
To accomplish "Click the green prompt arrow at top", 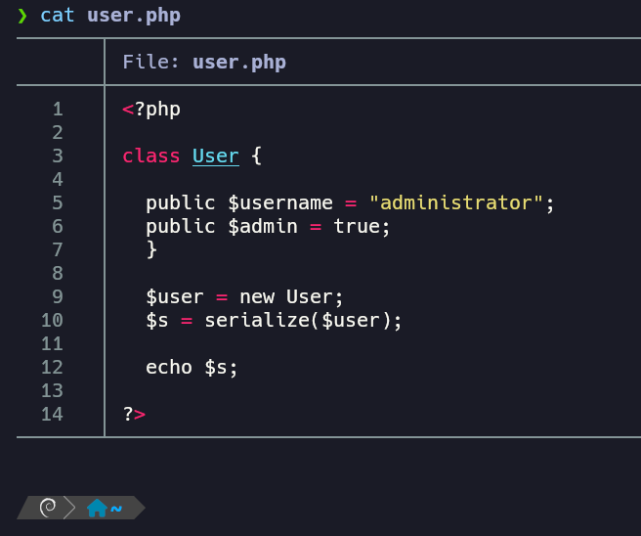I will [22, 16].
